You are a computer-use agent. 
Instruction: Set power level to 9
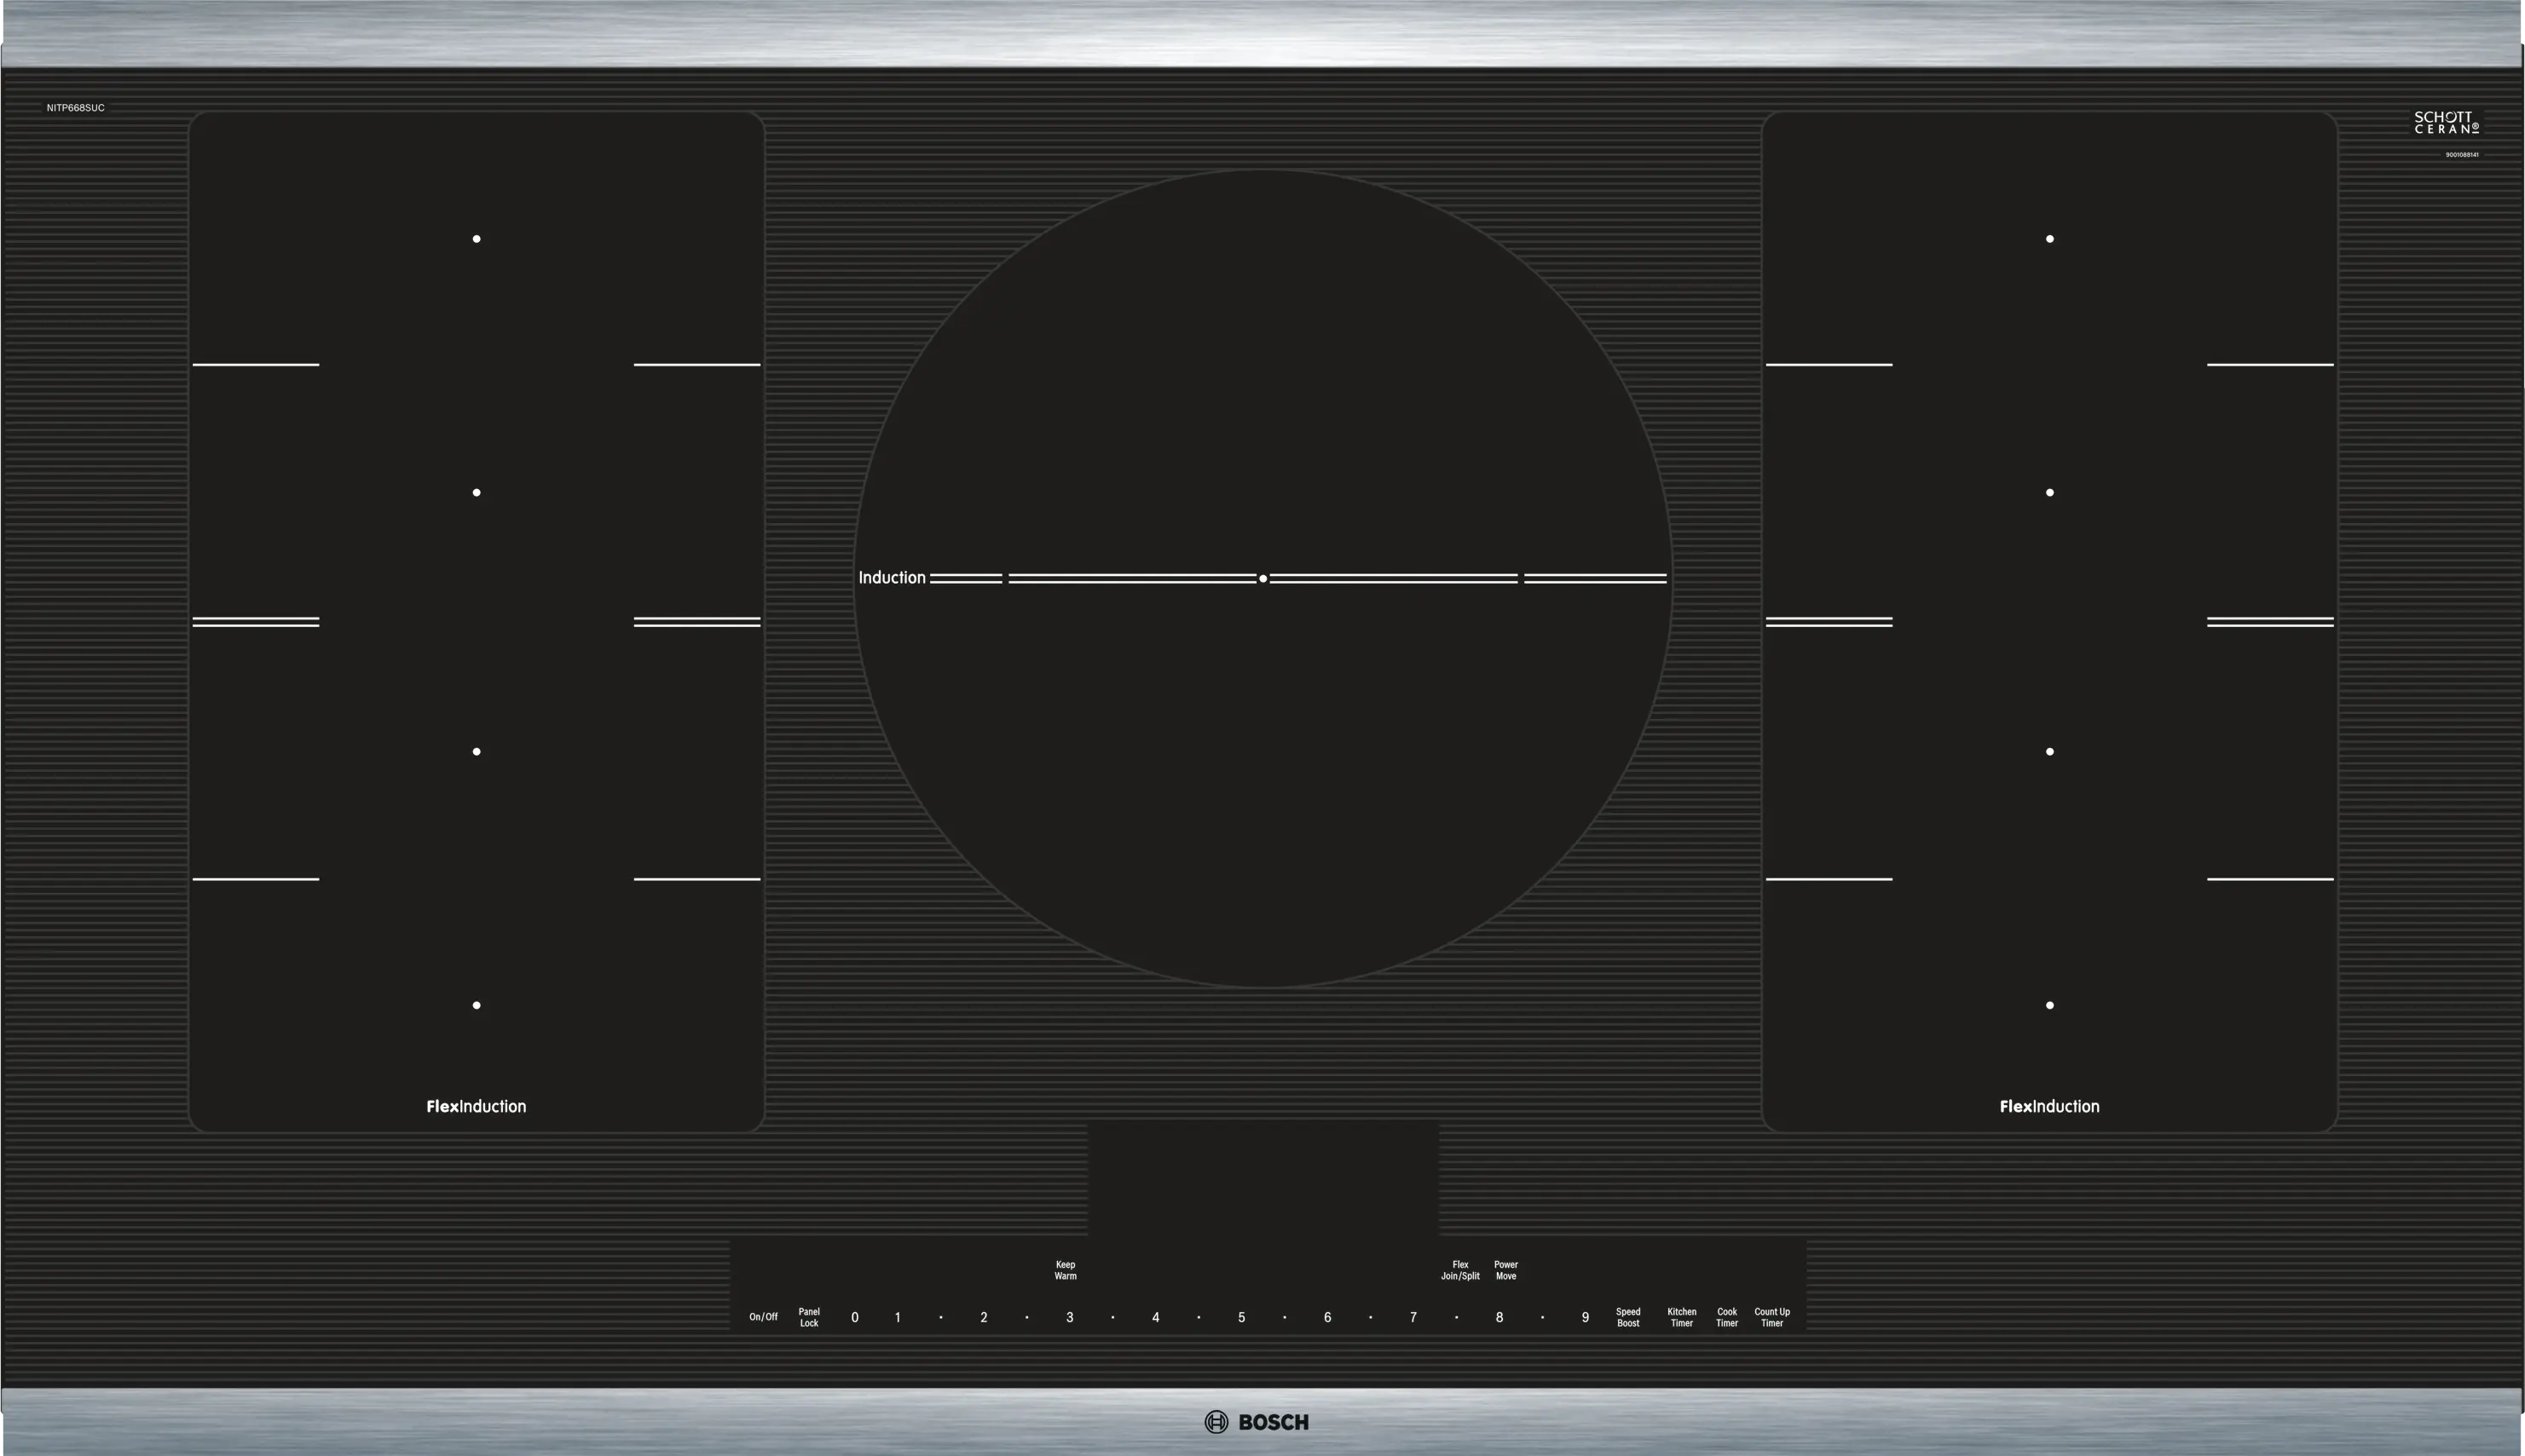tap(1585, 1317)
